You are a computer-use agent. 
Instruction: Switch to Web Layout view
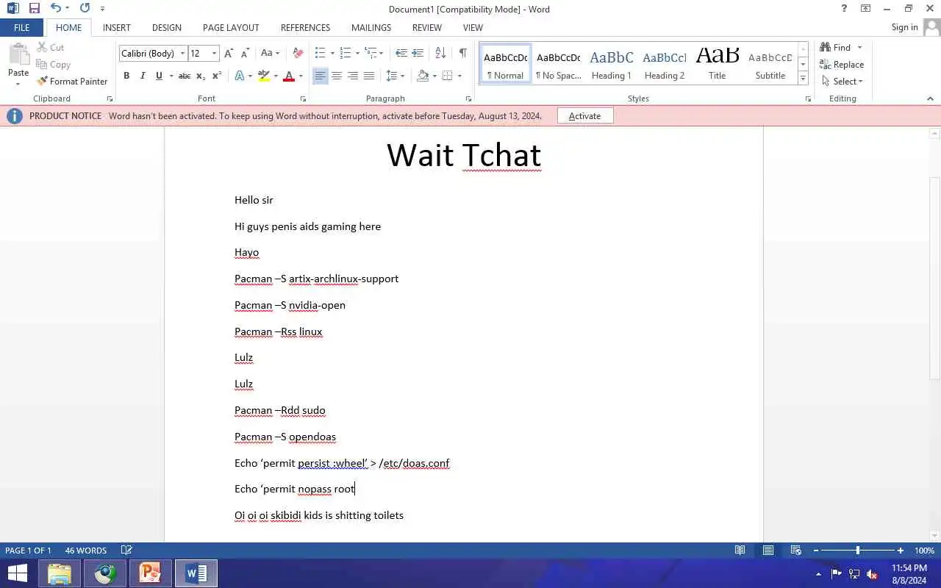[795, 551]
